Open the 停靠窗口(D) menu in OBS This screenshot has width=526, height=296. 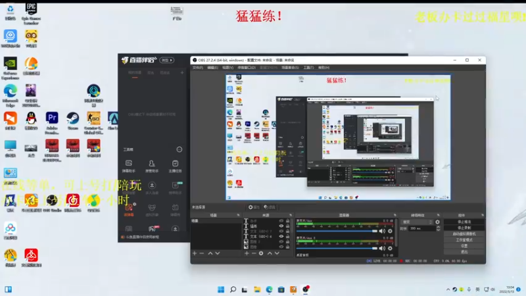[247, 68]
